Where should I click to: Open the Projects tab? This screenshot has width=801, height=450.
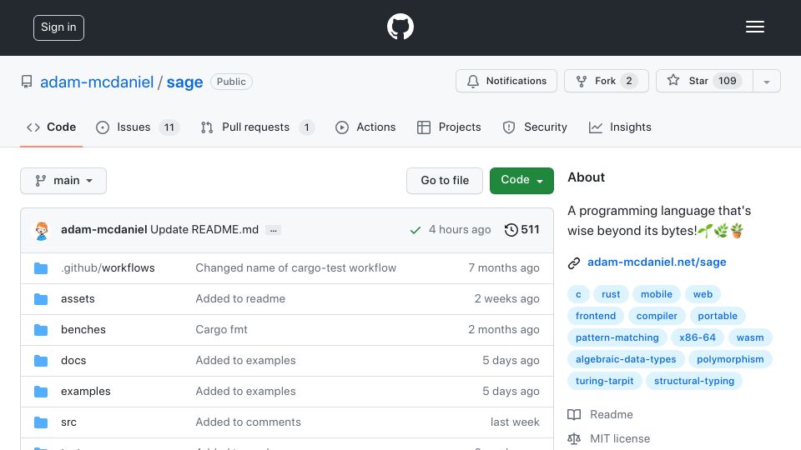(449, 127)
